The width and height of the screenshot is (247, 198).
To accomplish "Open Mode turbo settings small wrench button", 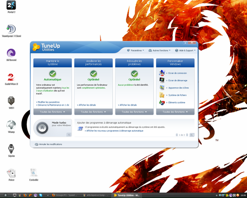I will pyautogui.click(x=69, y=135).
